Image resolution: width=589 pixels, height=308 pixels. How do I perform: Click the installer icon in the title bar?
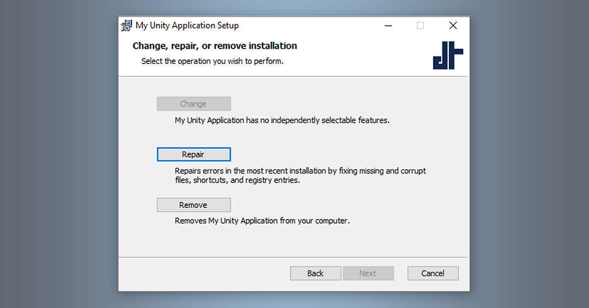coord(127,26)
